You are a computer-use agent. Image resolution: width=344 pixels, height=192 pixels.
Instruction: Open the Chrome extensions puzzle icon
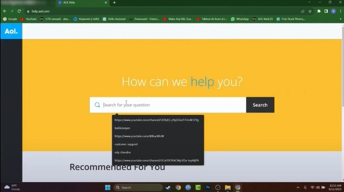coord(319,11)
